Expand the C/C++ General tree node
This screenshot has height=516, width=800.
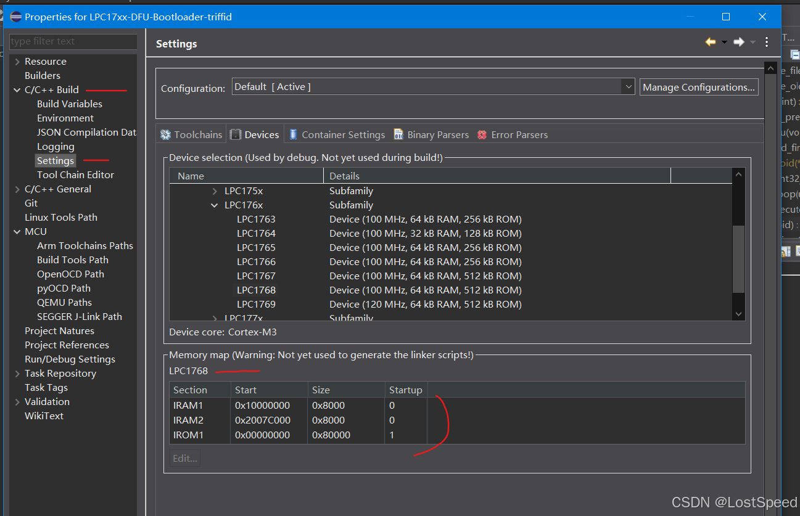[17, 189]
